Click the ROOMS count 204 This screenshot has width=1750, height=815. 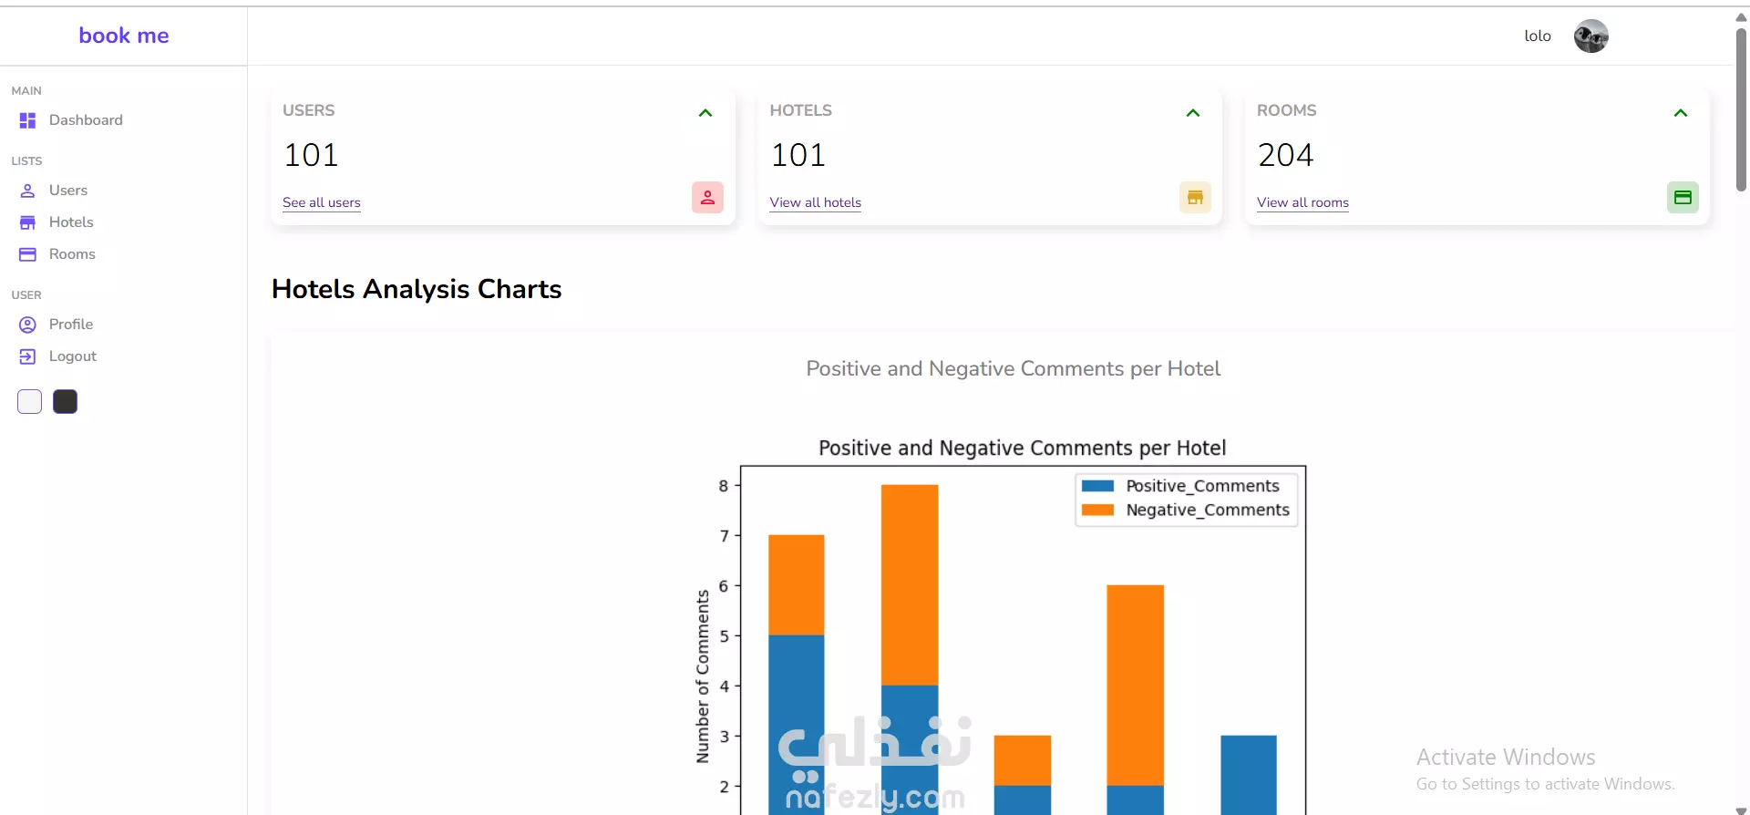[x=1285, y=155]
